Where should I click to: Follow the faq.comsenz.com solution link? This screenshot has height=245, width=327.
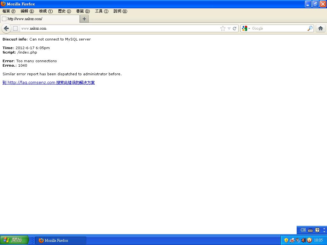click(x=49, y=83)
